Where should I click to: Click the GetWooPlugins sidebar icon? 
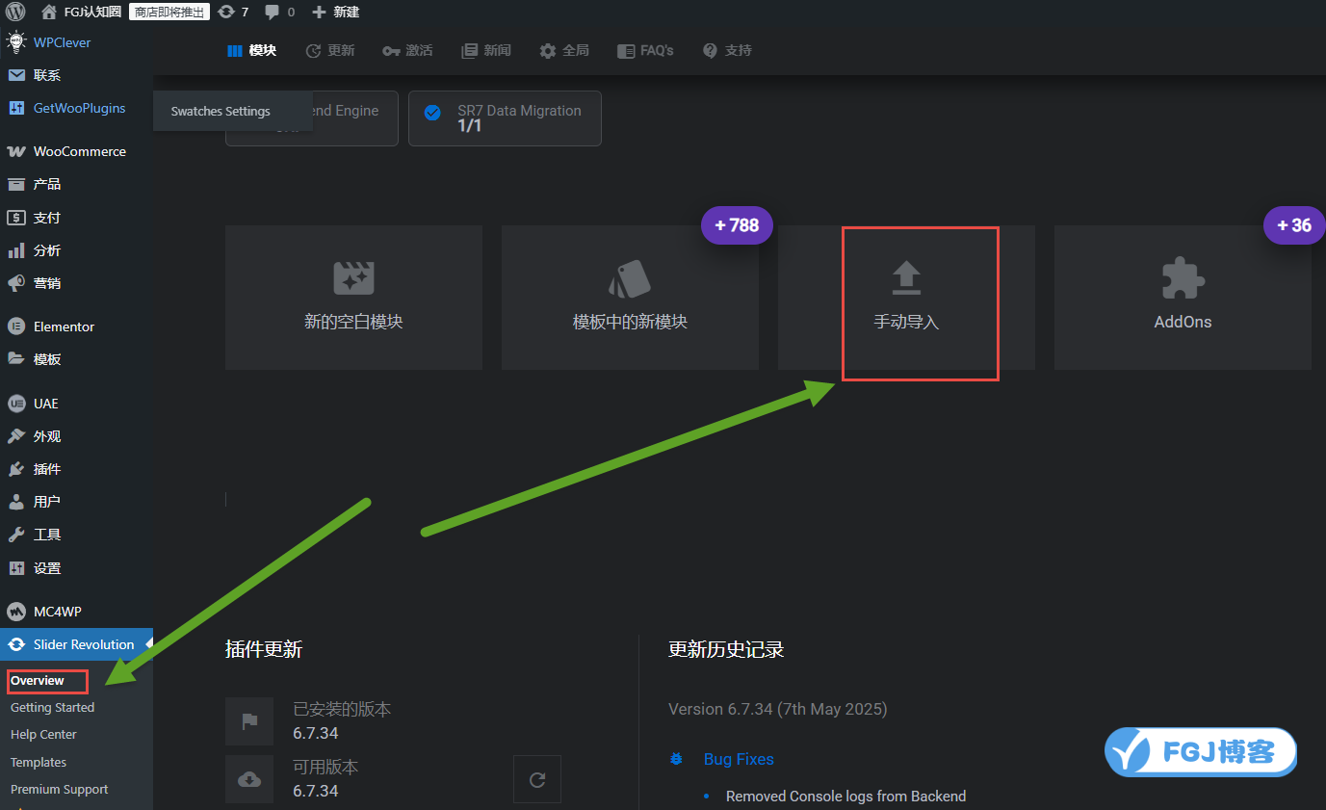click(x=16, y=108)
